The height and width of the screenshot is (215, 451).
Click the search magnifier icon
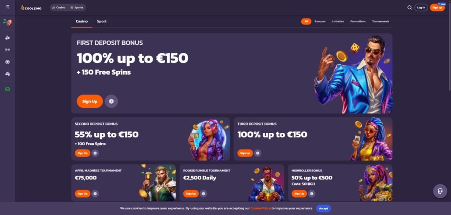[x=410, y=7]
